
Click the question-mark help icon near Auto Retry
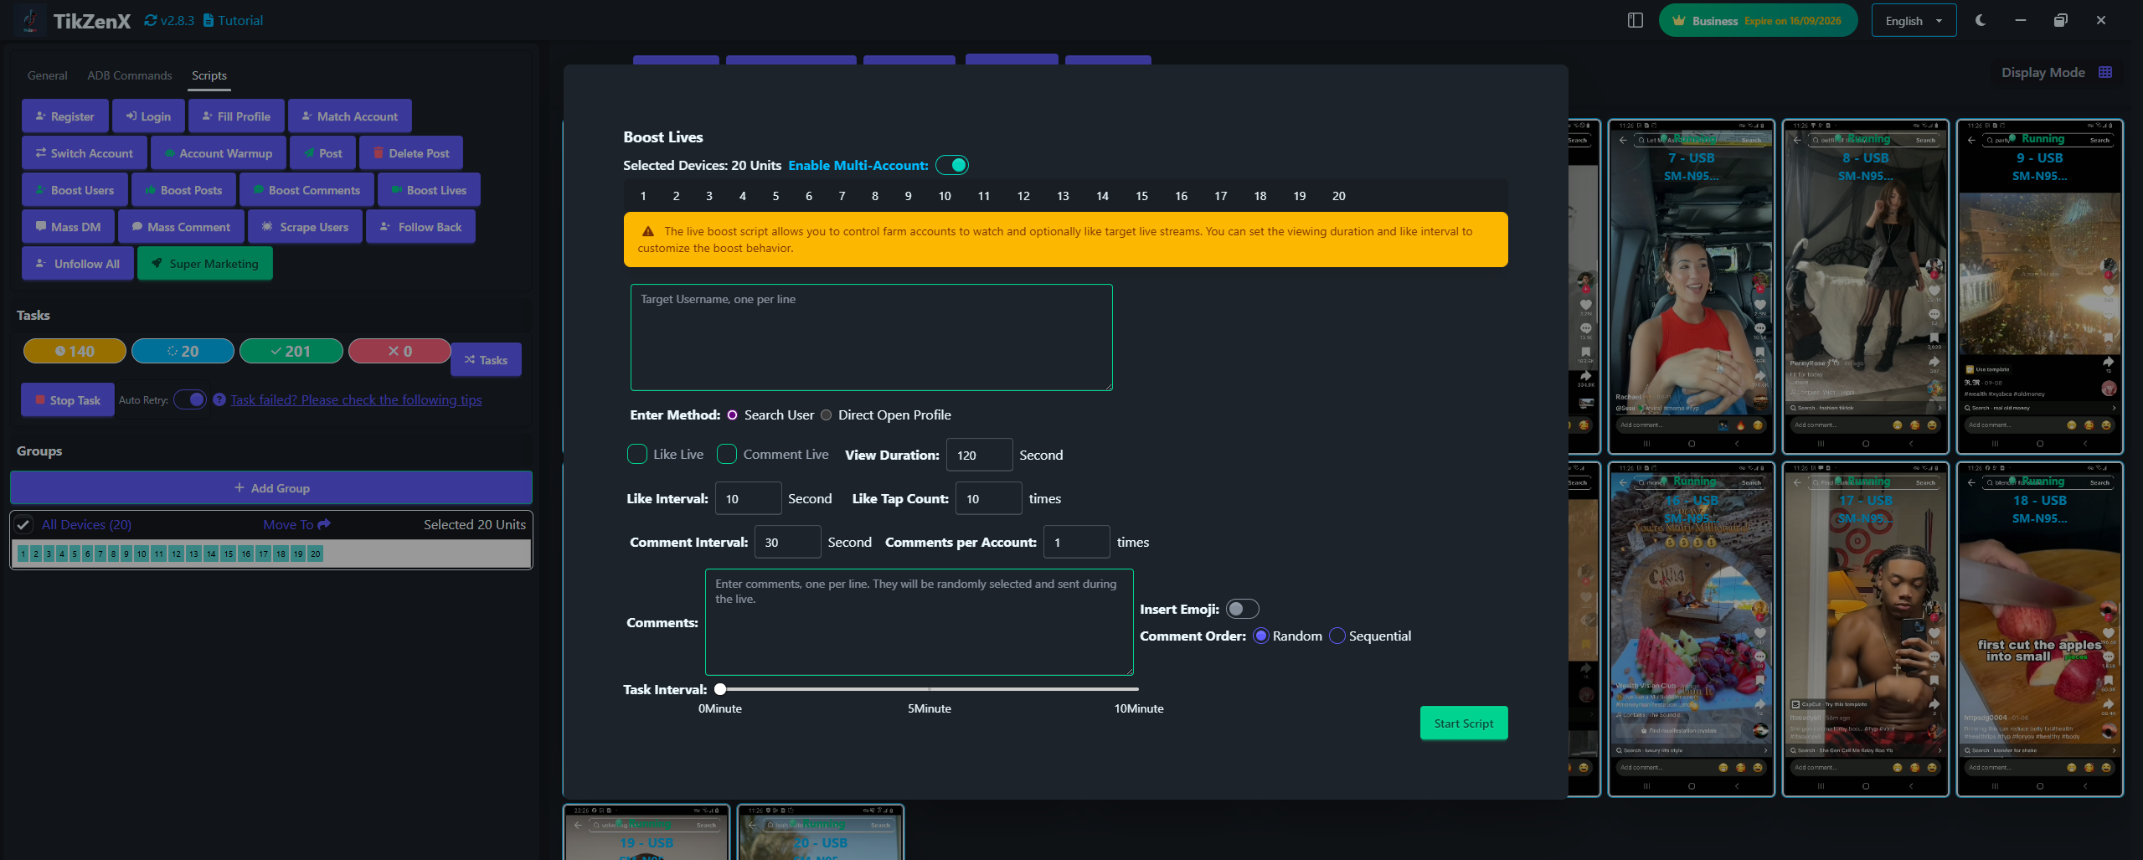(219, 399)
